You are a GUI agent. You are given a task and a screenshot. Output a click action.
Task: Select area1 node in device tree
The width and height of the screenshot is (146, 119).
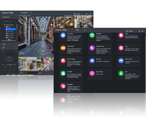point(8,27)
